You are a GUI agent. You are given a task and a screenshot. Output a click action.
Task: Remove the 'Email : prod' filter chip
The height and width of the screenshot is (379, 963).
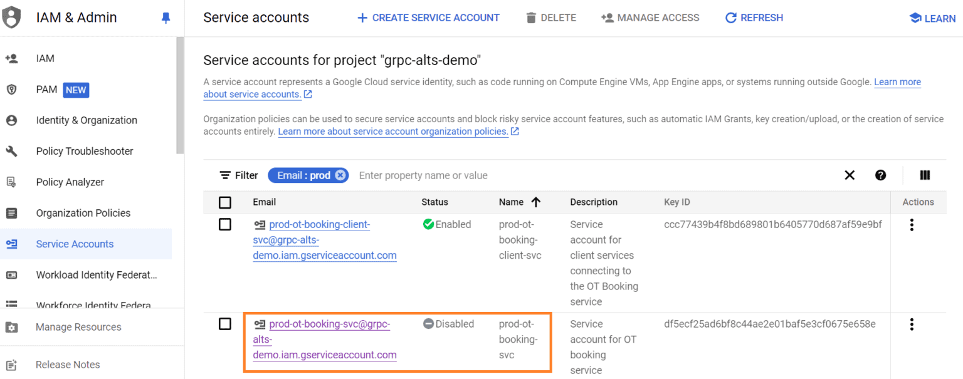tap(340, 175)
